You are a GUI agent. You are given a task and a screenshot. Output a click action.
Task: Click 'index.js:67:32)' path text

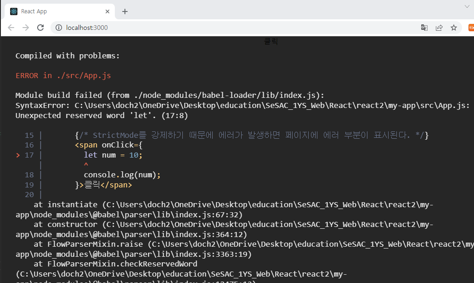[209, 215]
